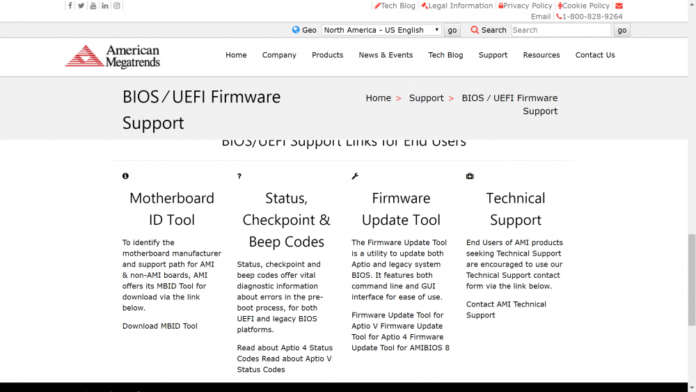Click the Download MBID Tool link
The width and height of the screenshot is (696, 392).
[x=160, y=326]
